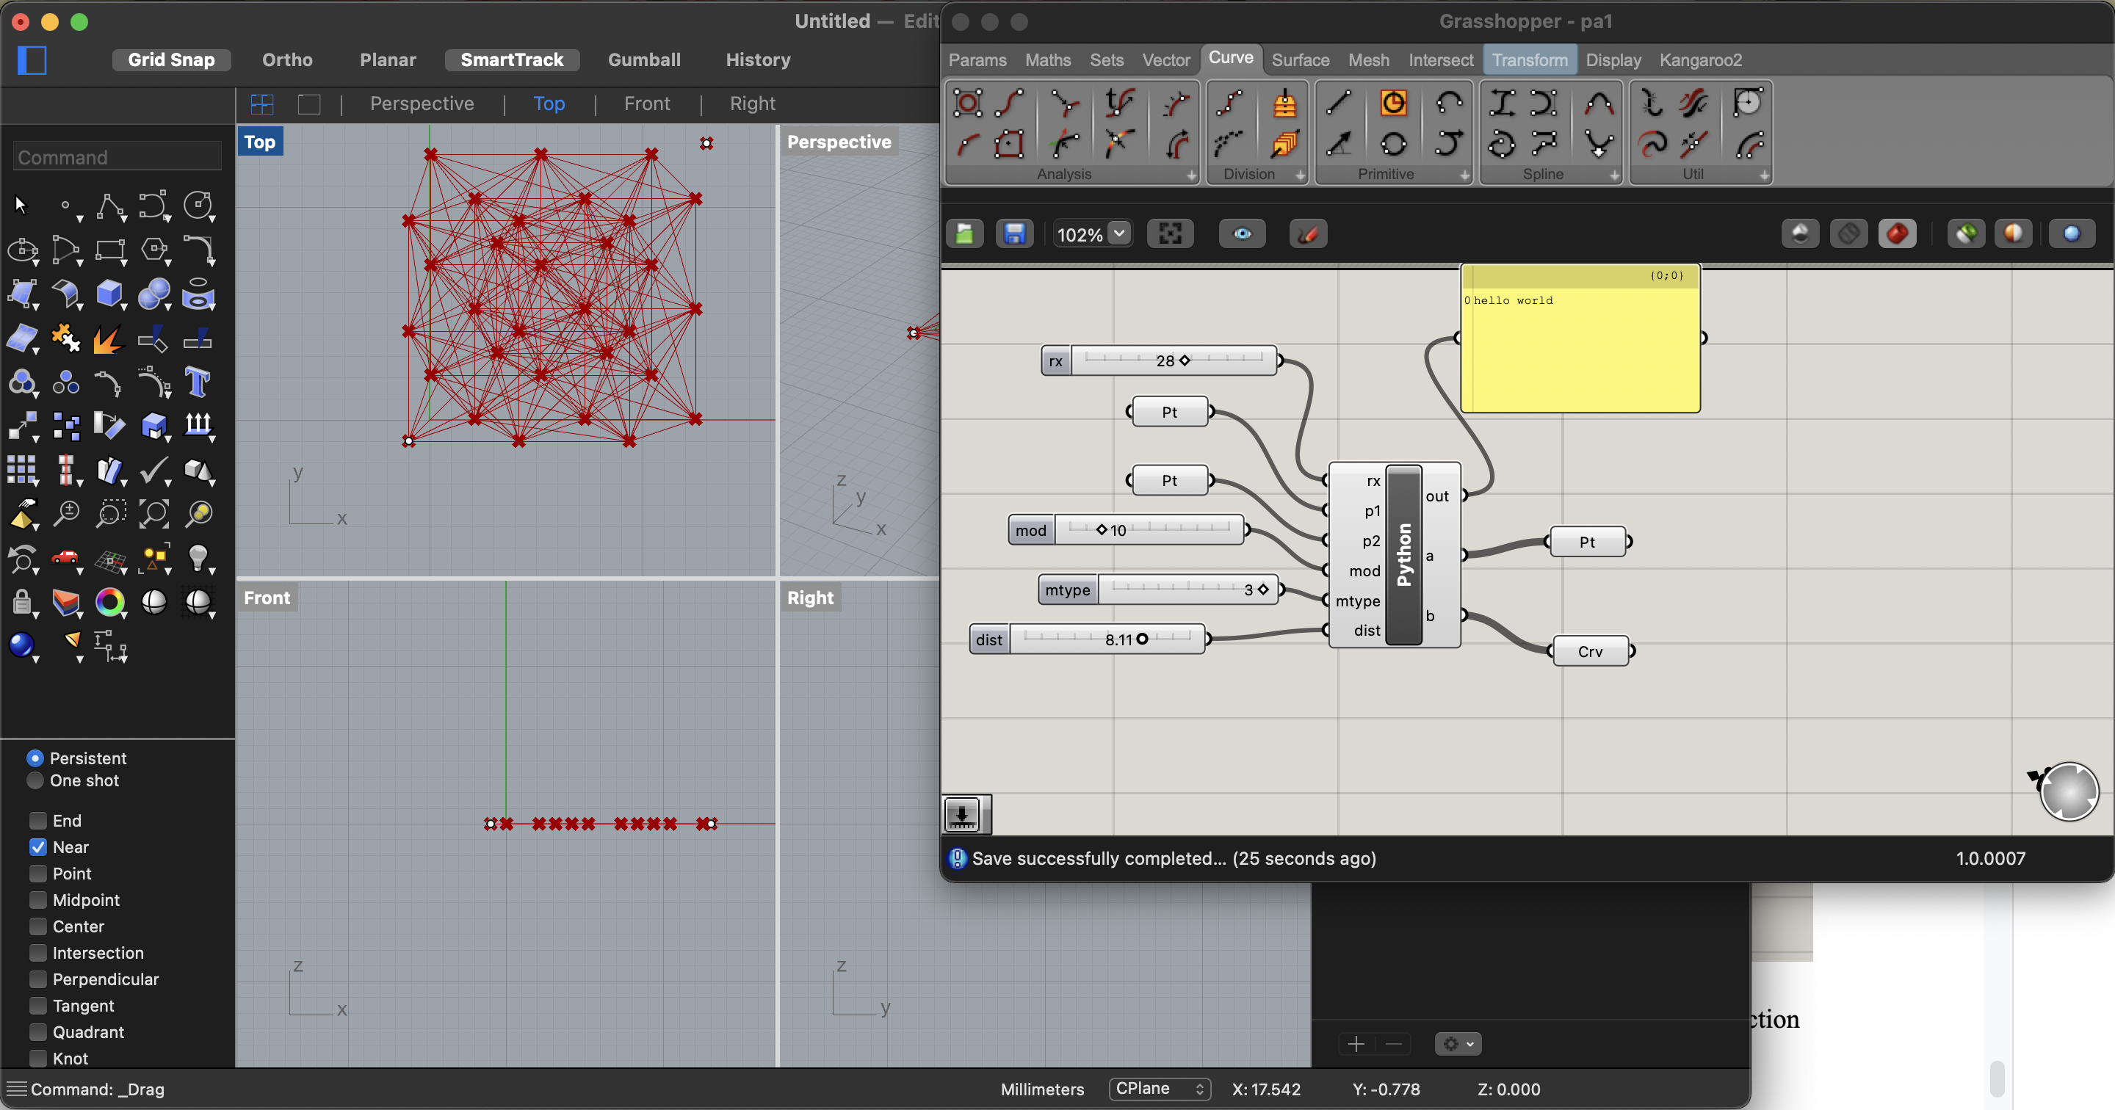Image resolution: width=2115 pixels, height=1110 pixels.
Task: Click the preview toggle eye icon
Action: [x=1241, y=233]
